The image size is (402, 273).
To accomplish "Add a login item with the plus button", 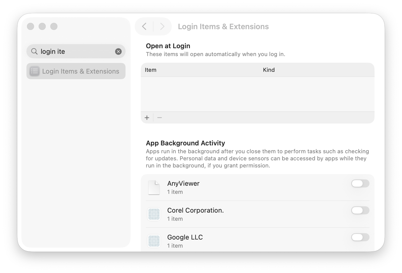I will [147, 118].
